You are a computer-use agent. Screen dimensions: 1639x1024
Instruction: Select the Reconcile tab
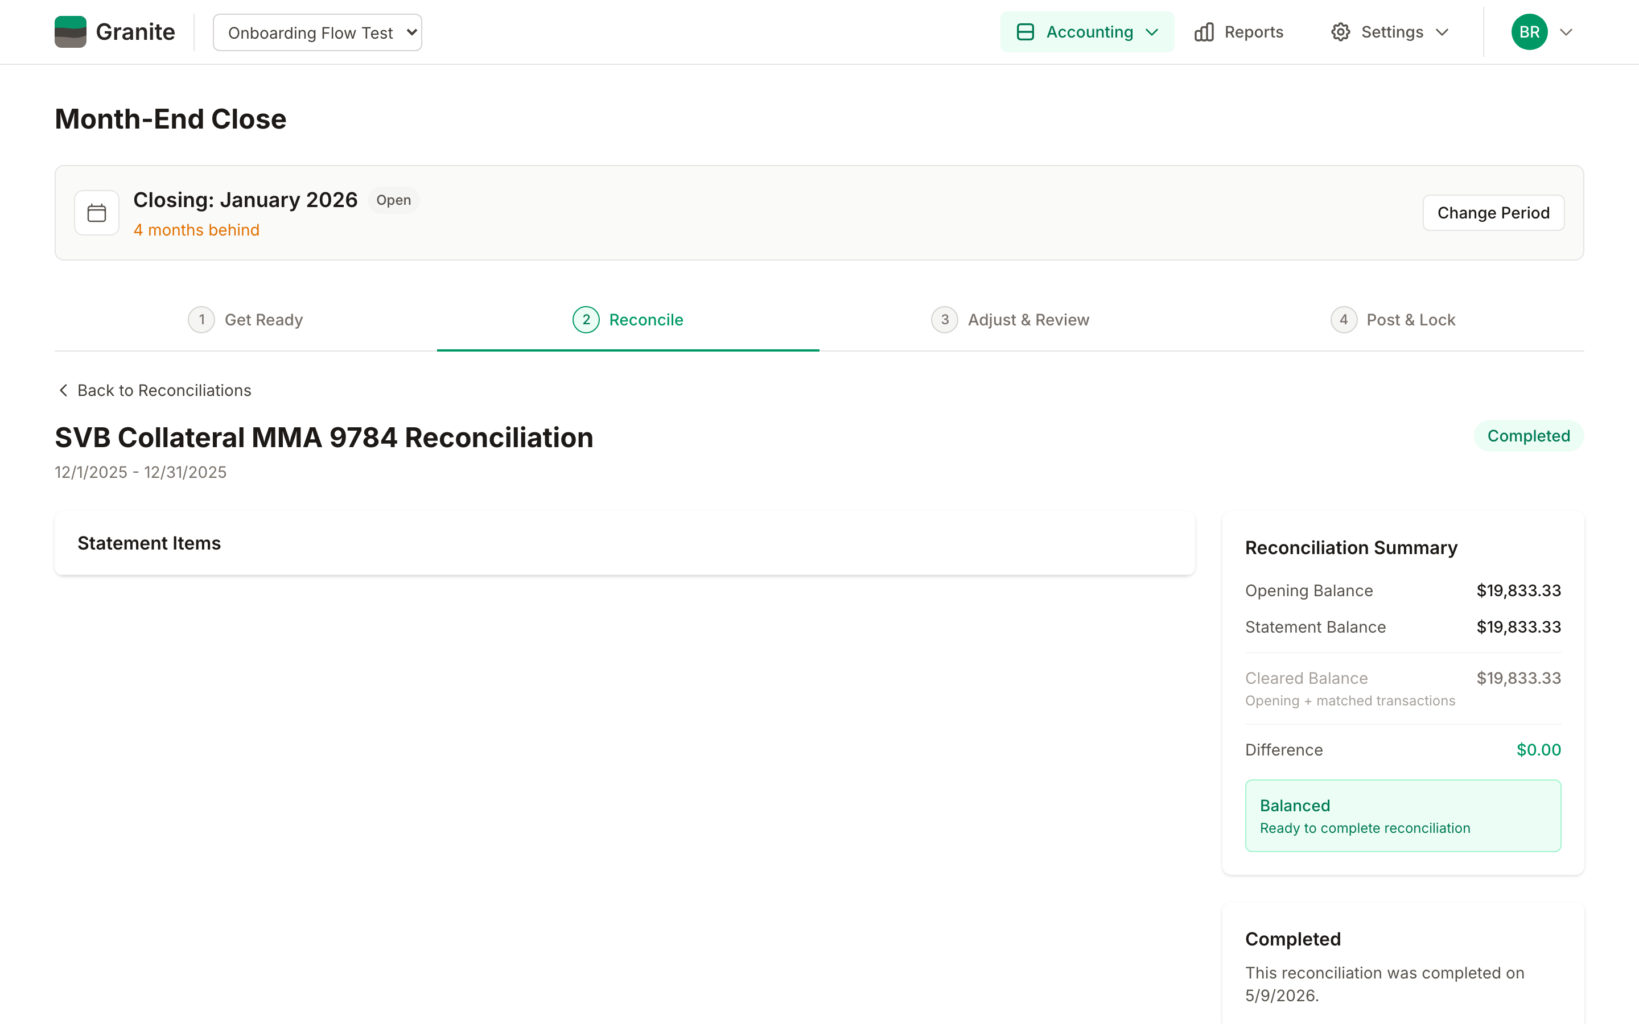pos(628,320)
